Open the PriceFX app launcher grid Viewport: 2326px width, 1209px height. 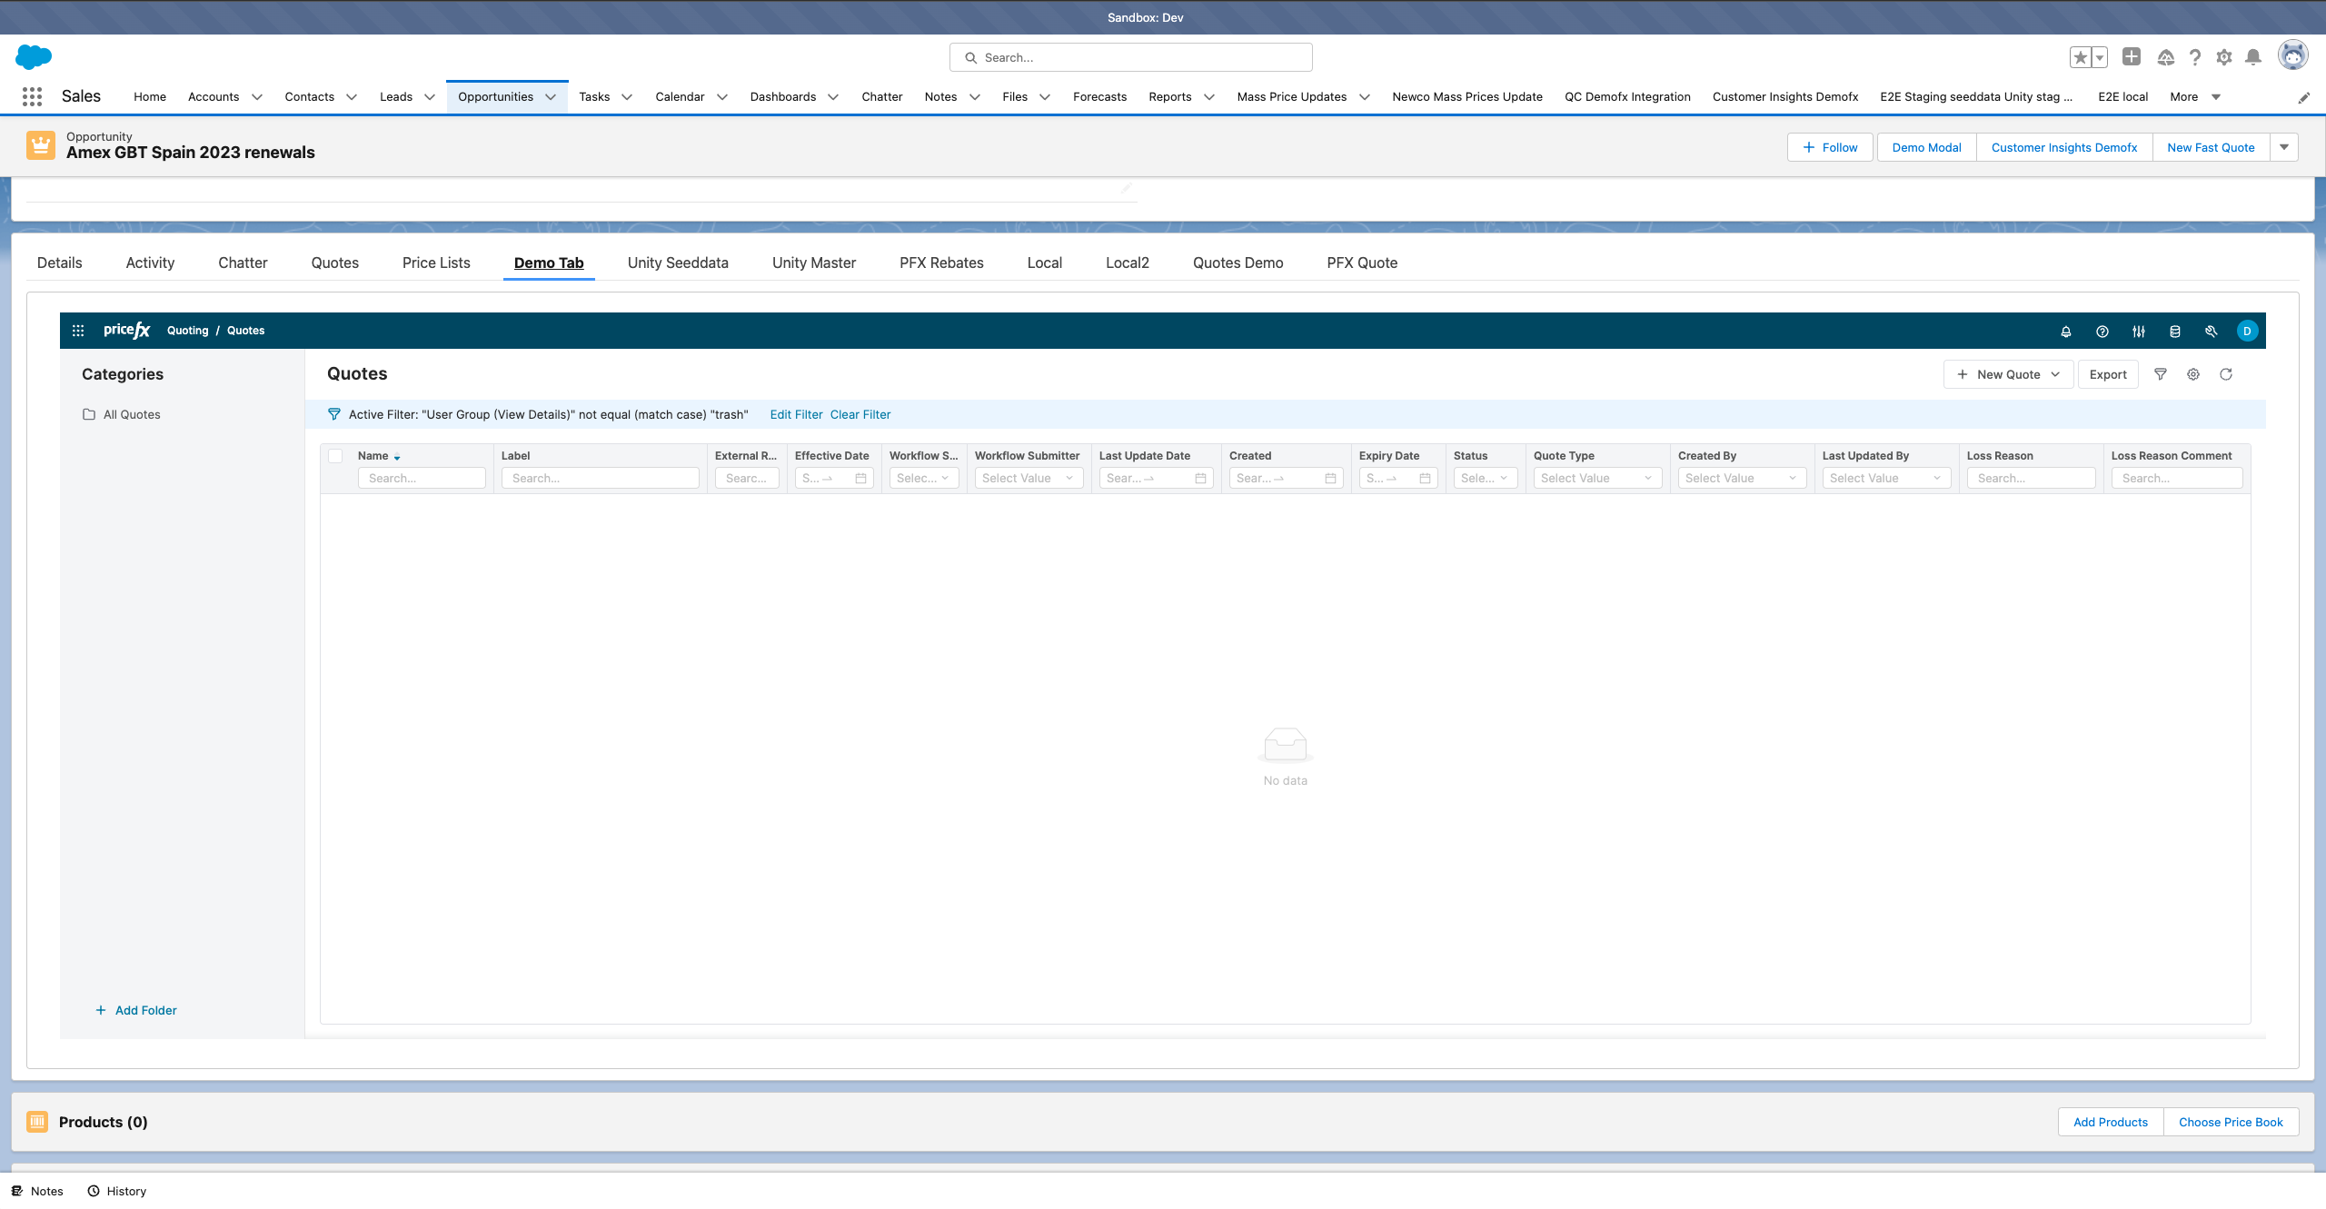pos(78,330)
